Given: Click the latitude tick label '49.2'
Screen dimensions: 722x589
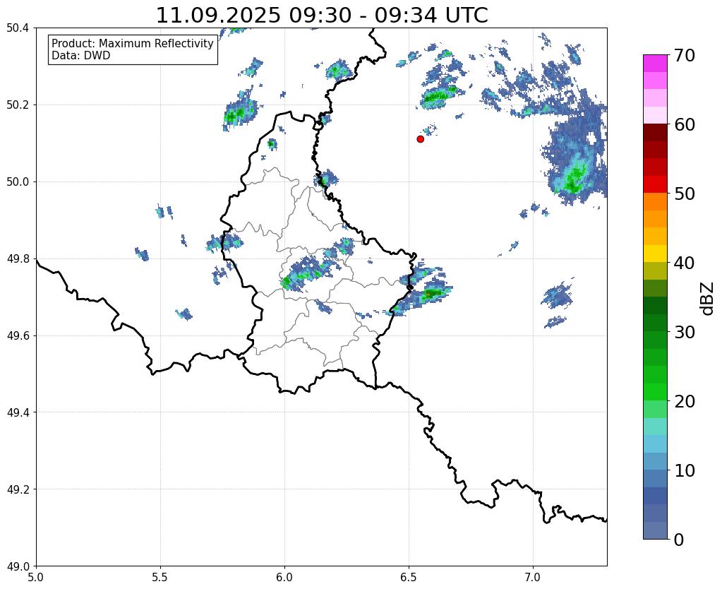Looking at the screenshot, I should pos(18,489).
